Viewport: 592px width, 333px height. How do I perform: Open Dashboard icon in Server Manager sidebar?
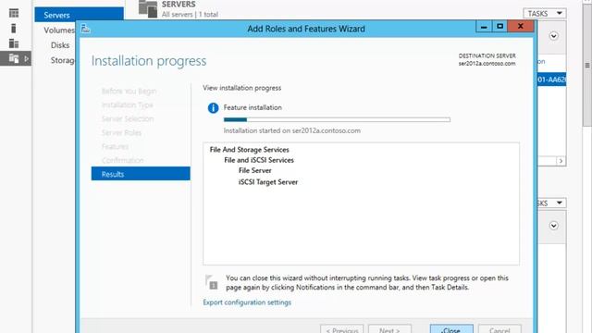tap(14, 13)
